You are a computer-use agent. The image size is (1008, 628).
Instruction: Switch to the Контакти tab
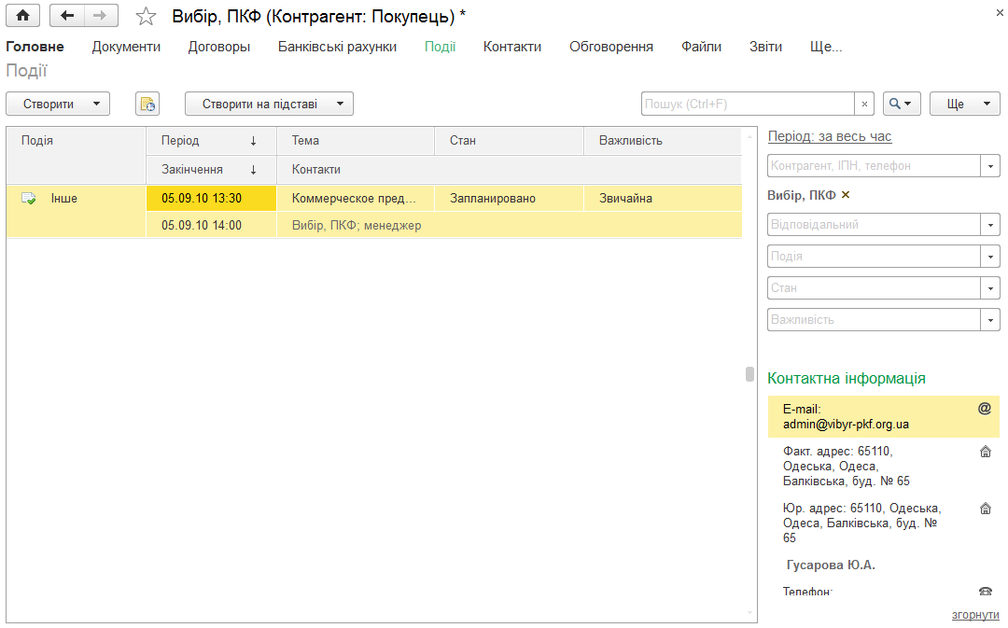tap(512, 47)
